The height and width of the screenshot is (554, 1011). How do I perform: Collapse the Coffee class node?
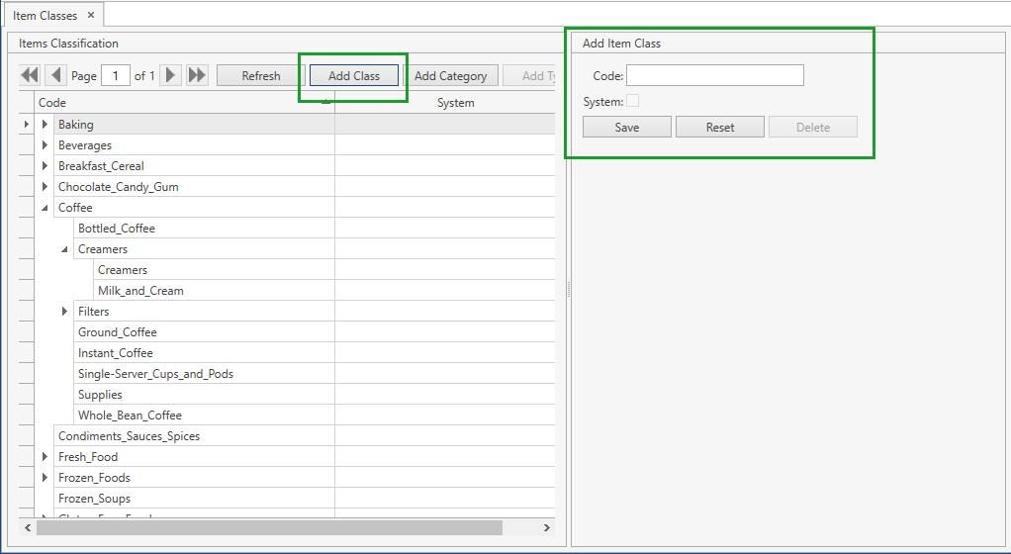45,208
